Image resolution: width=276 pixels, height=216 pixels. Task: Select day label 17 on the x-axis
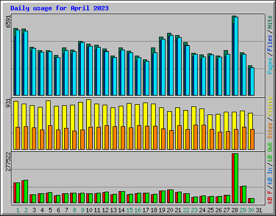click(x=146, y=210)
